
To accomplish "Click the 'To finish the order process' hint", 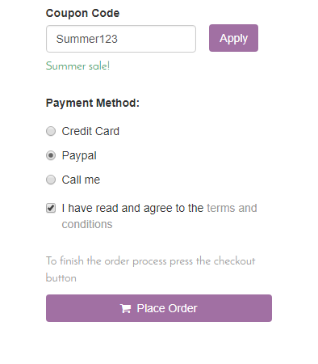I will click(x=151, y=269).
